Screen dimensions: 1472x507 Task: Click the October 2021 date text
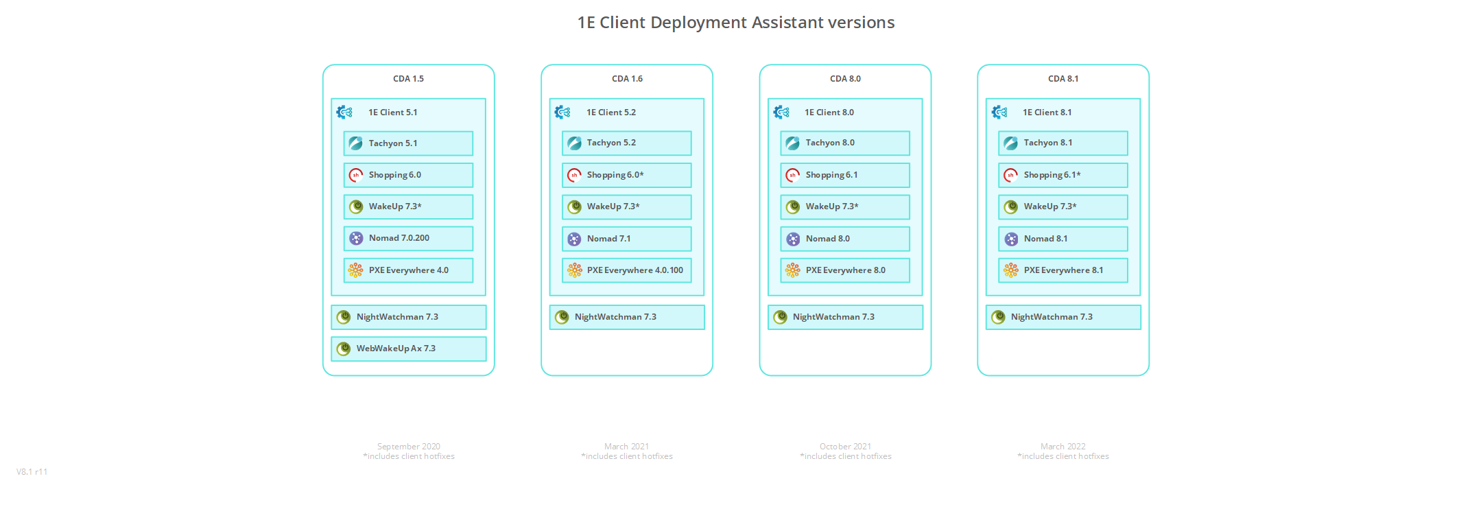tap(845, 447)
